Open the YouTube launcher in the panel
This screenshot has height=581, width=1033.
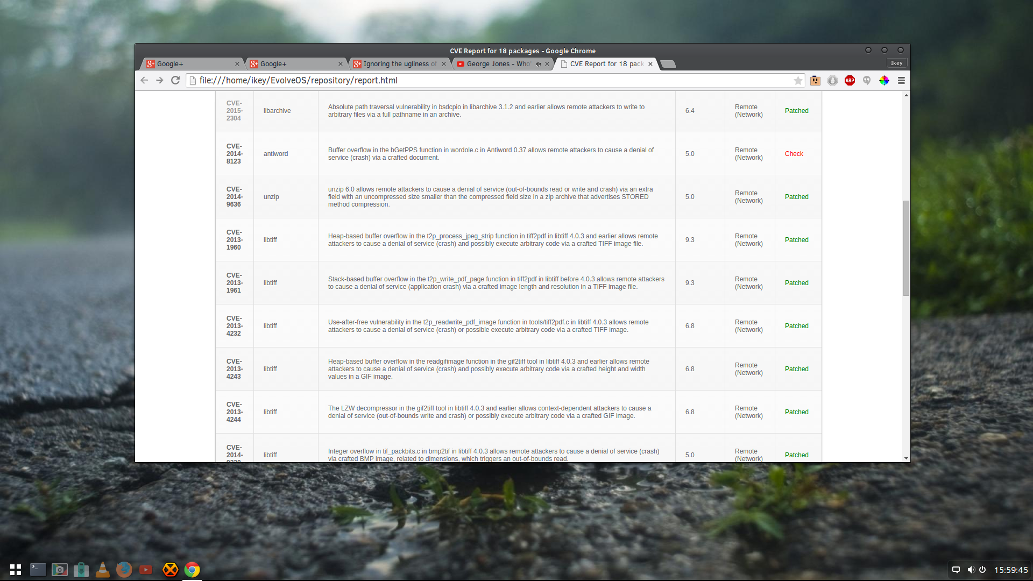[x=146, y=569]
